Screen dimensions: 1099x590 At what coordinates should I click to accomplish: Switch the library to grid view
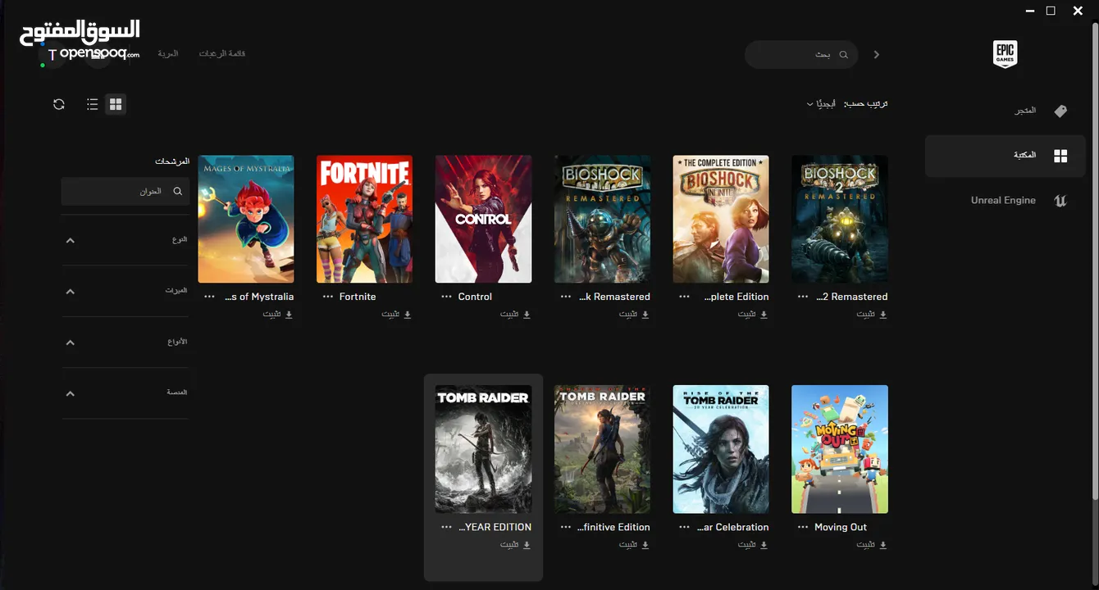coord(116,104)
